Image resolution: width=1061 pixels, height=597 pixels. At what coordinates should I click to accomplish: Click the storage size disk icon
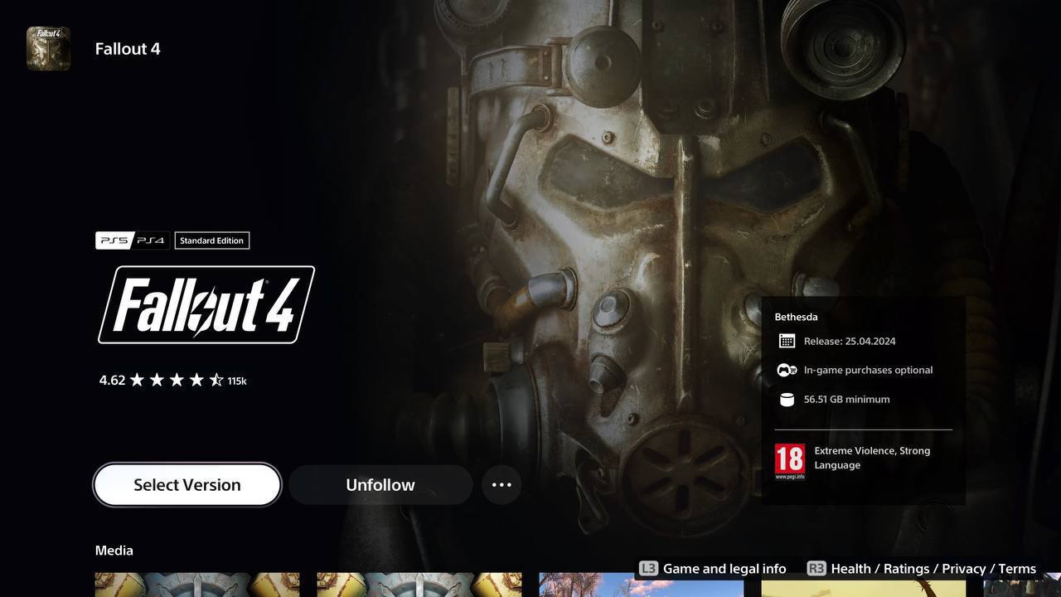coord(787,400)
